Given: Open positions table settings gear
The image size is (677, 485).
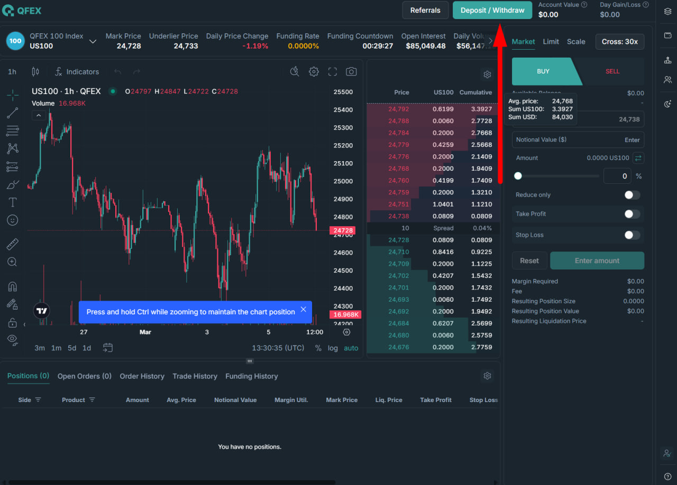Looking at the screenshot, I should click(488, 376).
